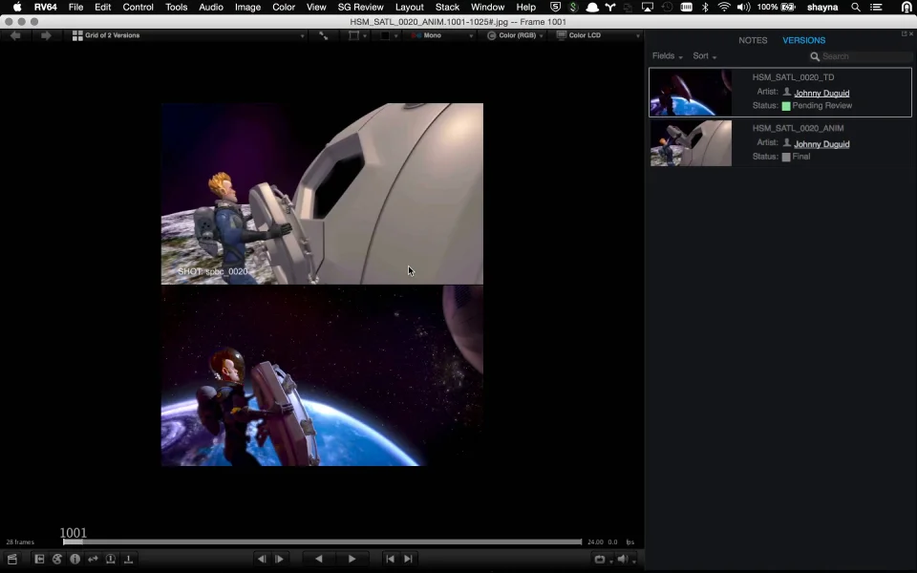Open the info icon in bottom toolbar
Image resolution: width=917 pixels, height=573 pixels.
75,559
